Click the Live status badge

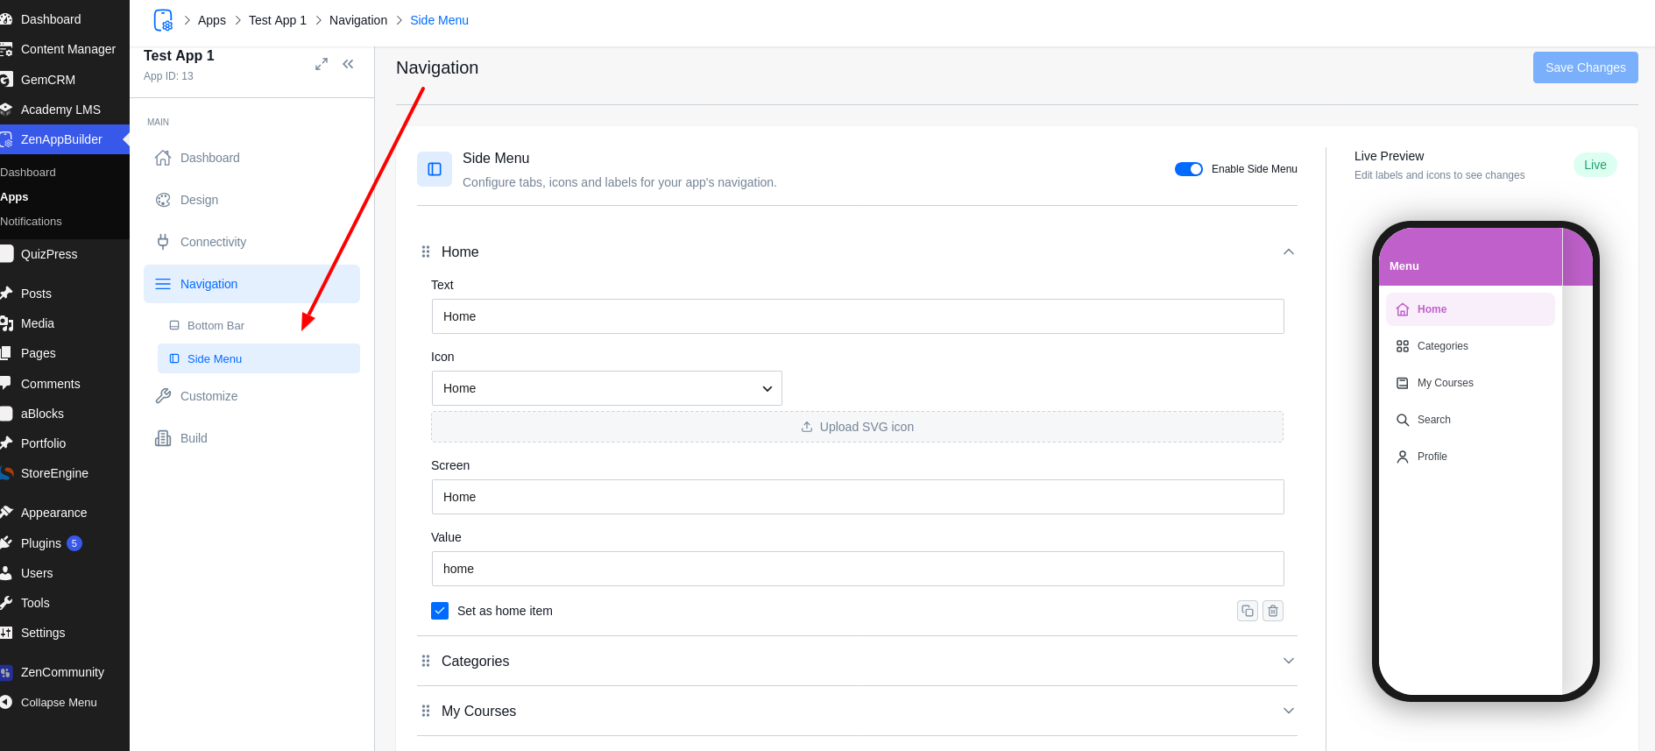coord(1595,165)
